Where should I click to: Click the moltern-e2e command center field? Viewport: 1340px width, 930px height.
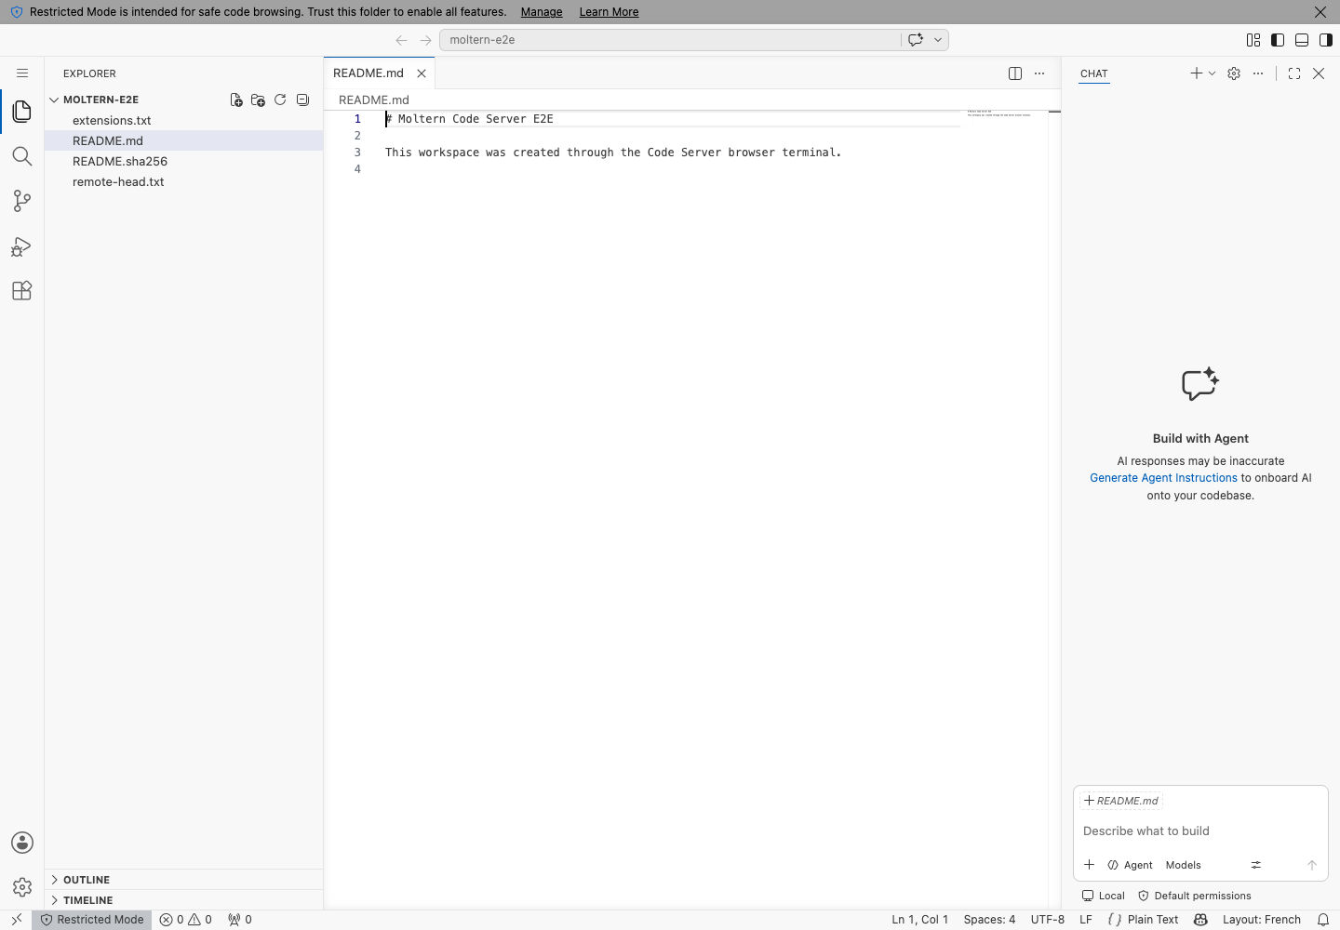tap(670, 40)
